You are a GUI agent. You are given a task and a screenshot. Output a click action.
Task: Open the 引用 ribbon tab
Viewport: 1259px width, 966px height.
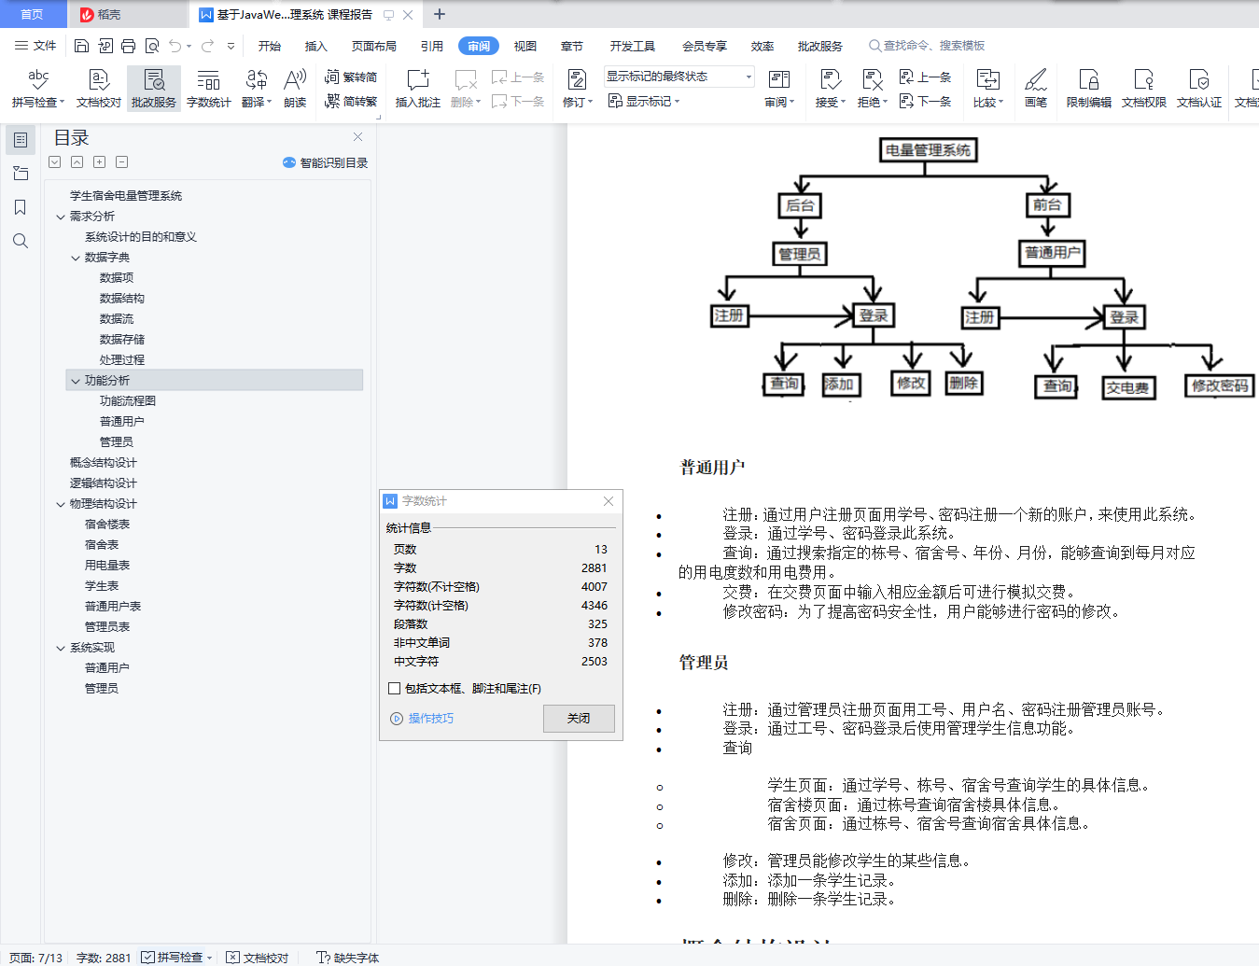[x=432, y=46]
